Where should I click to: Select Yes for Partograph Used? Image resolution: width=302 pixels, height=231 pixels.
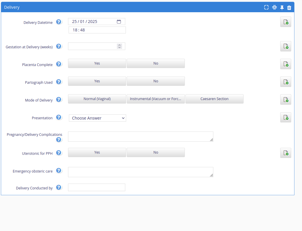[97, 81]
